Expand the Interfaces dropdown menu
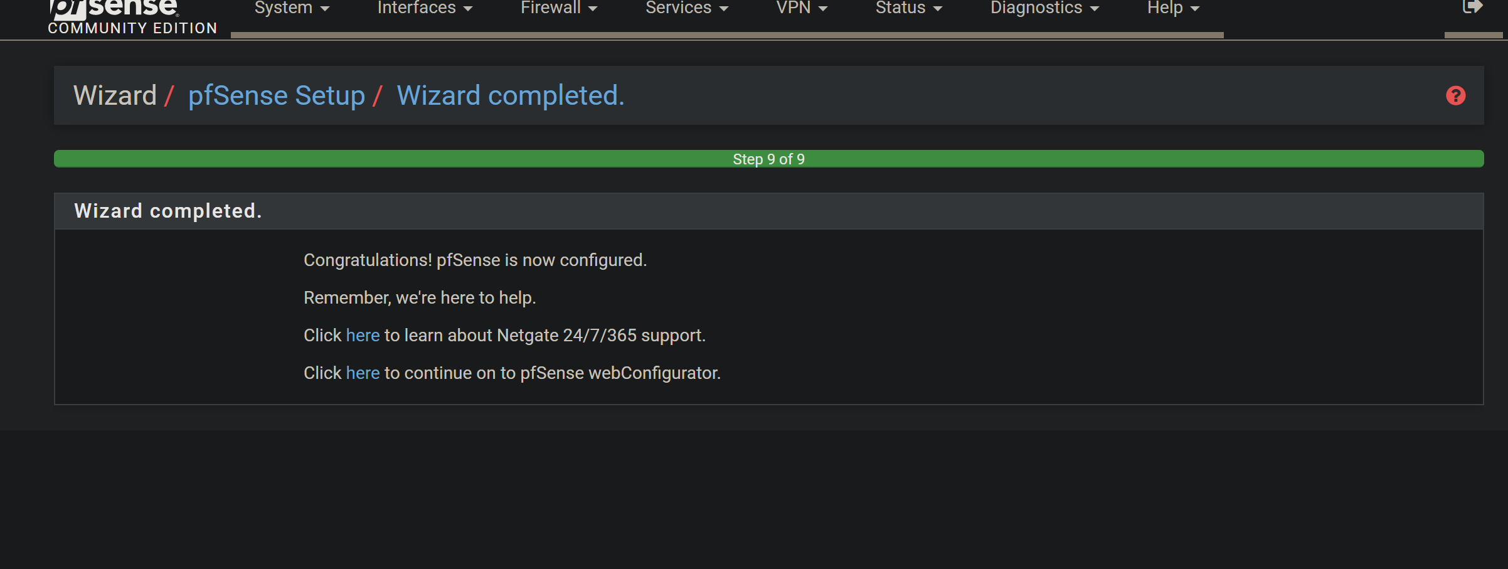The width and height of the screenshot is (1508, 569). point(425,8)
